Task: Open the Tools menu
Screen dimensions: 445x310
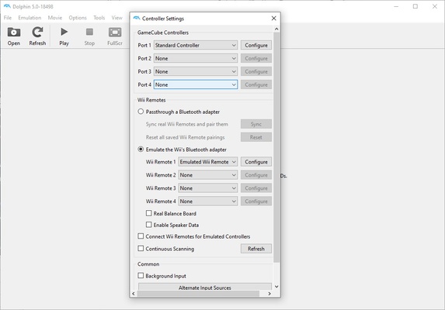Action: point(99,18)
